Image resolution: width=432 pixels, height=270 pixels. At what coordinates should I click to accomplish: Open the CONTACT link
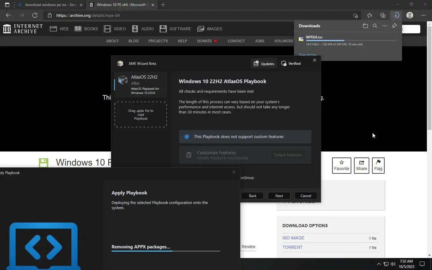236,41
